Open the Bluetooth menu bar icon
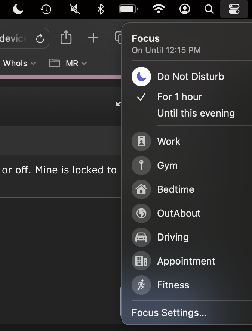The width and height of the screenshot is (252, 331). point(101,9)
